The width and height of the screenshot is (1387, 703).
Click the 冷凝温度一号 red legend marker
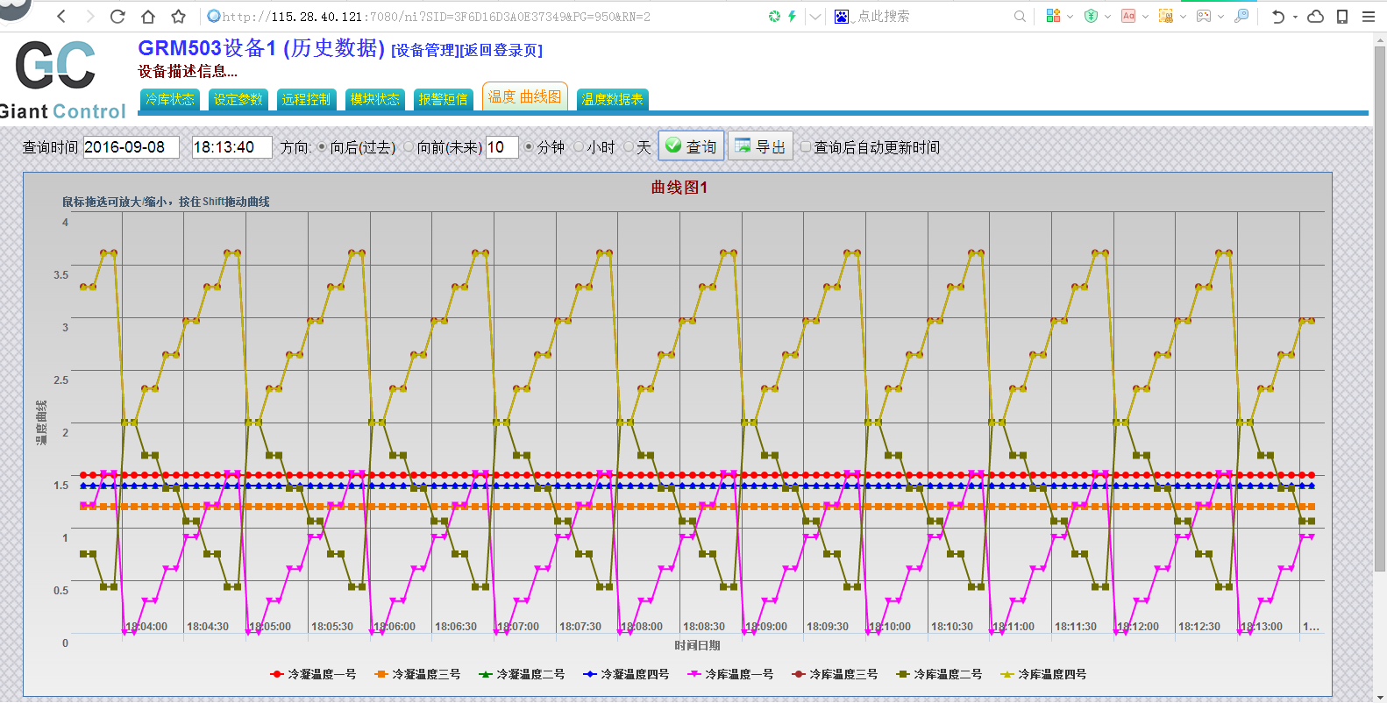click(x=277, y=674)
